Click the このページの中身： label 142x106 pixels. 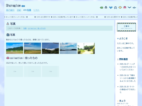(x=14, y=28)
